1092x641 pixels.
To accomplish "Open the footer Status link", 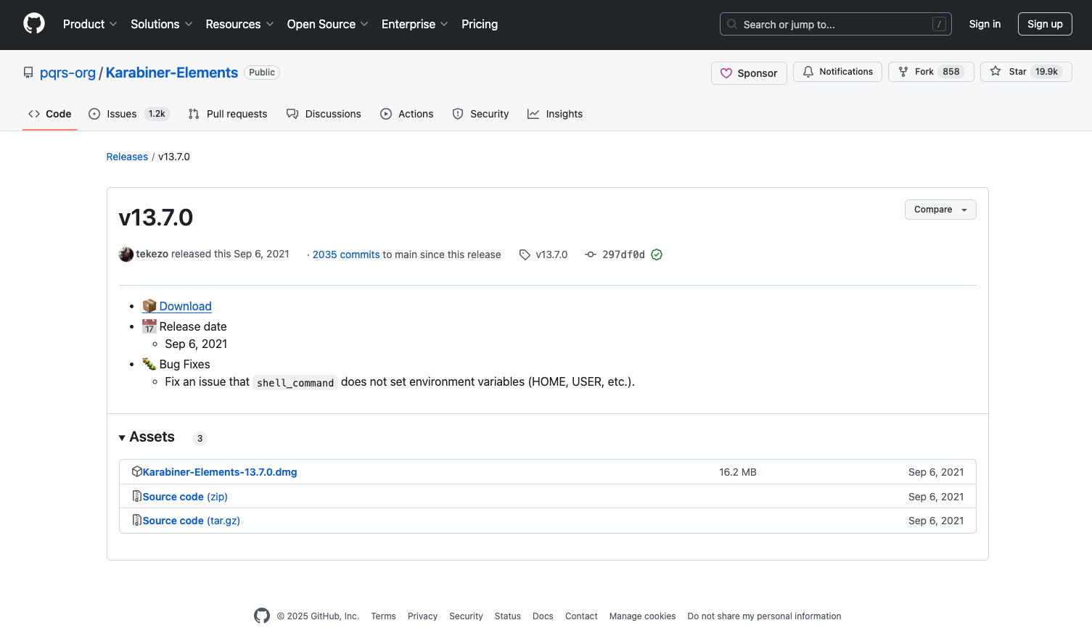I will (x=508, y=616).
